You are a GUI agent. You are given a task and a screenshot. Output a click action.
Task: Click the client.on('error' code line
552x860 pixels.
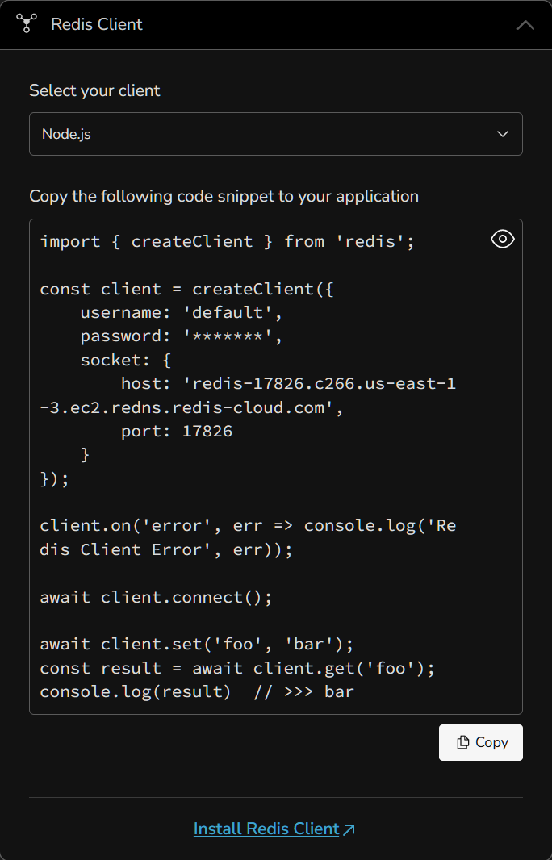point(248,537)
